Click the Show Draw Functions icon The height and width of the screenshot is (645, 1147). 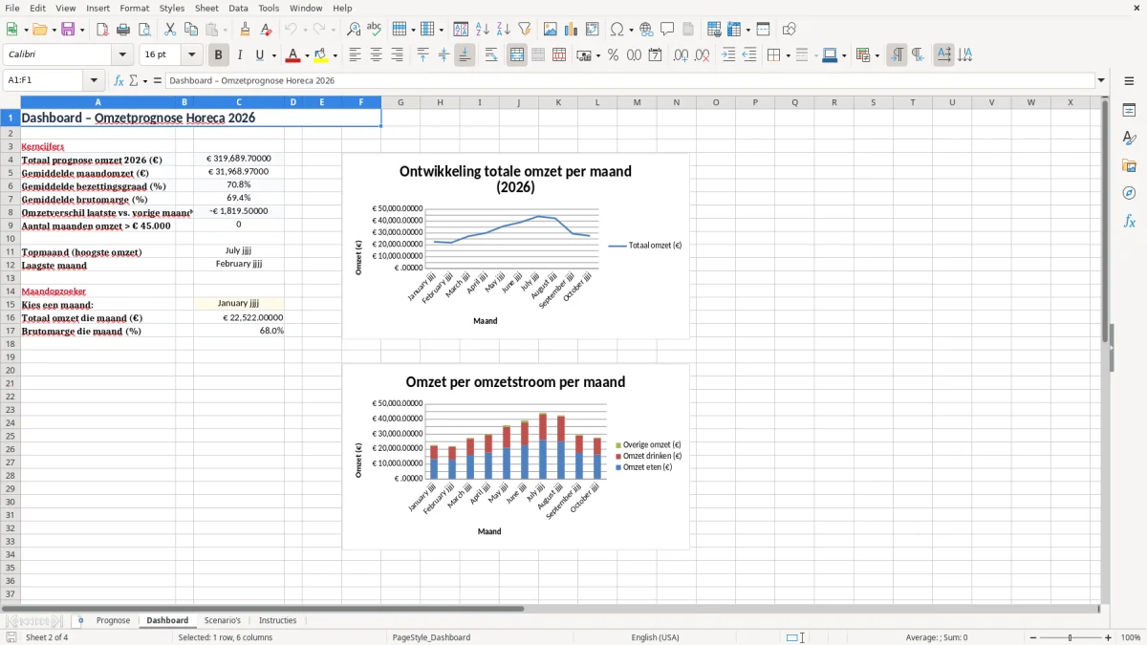click(x=790, y=30)
